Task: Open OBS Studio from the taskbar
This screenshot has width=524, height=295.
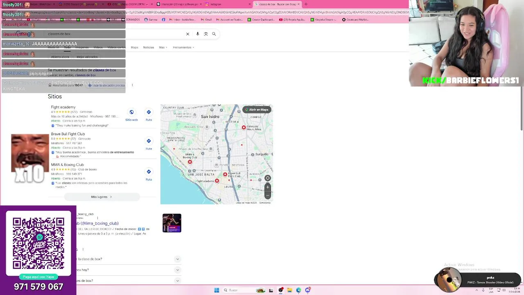Action: pyautogui.click(x=280, y=290)
